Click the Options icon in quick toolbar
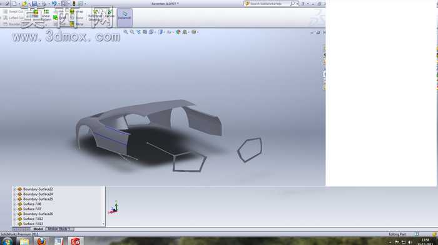 tap(81, 4)
